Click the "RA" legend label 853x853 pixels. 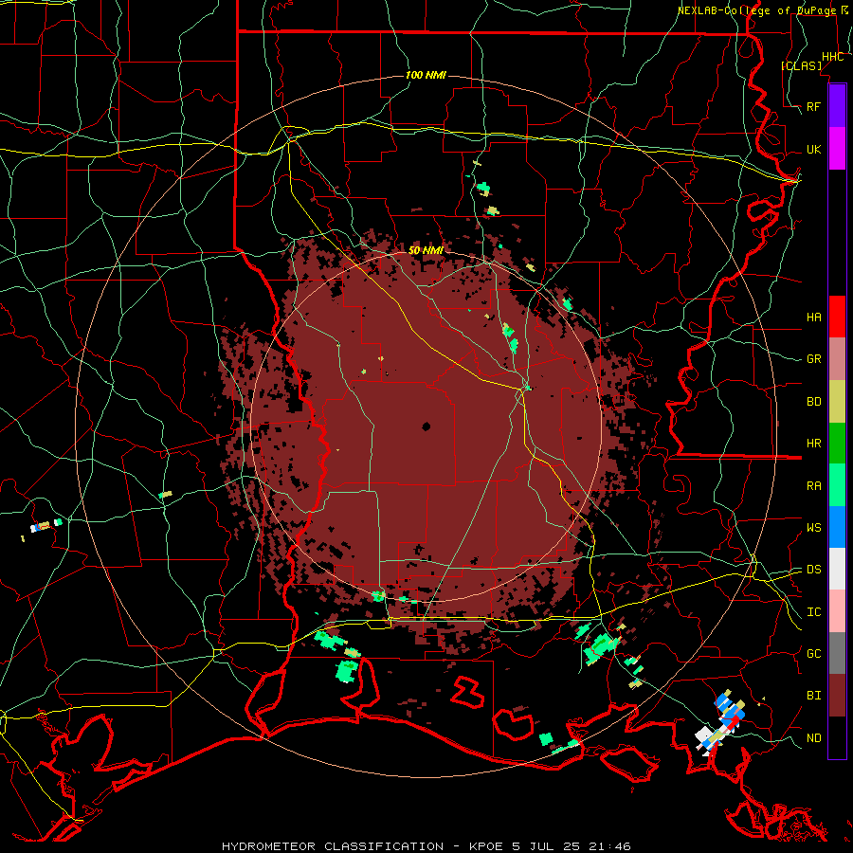pos(813,486)
